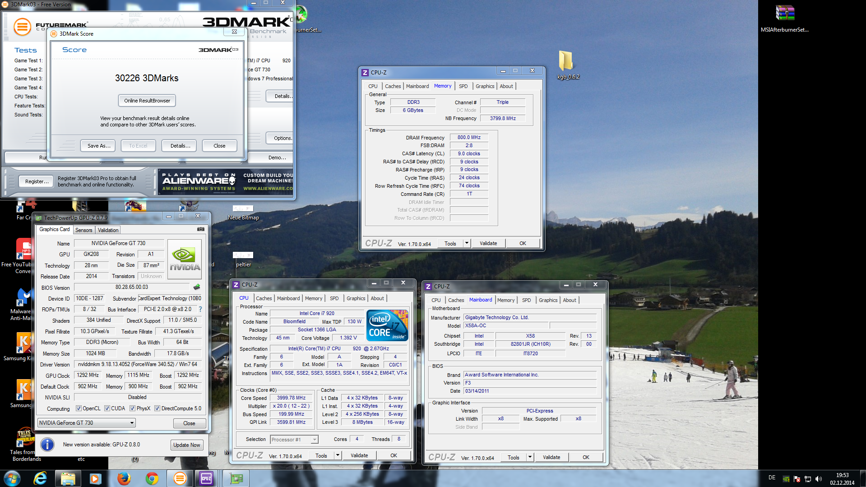The width and height of the screenshot is (866, 487).
Task: Click Save As... in 3DMark Score dialog
Action: coord(99,146)
